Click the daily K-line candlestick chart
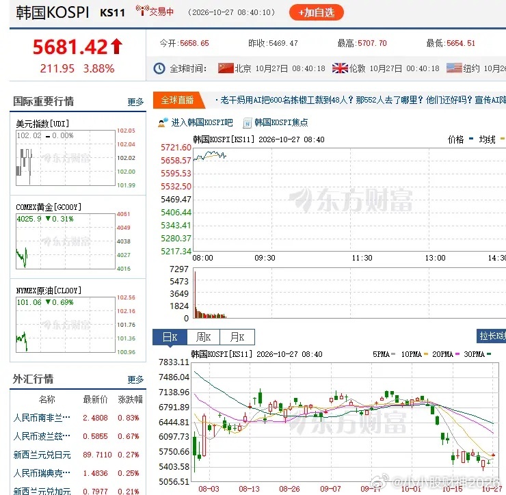 (345, 423)
